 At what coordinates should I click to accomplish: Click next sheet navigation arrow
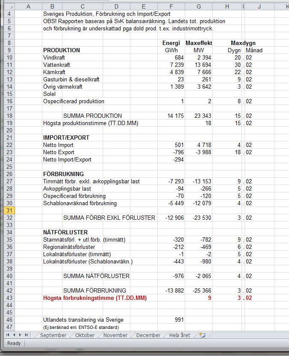tap(20, 335)
